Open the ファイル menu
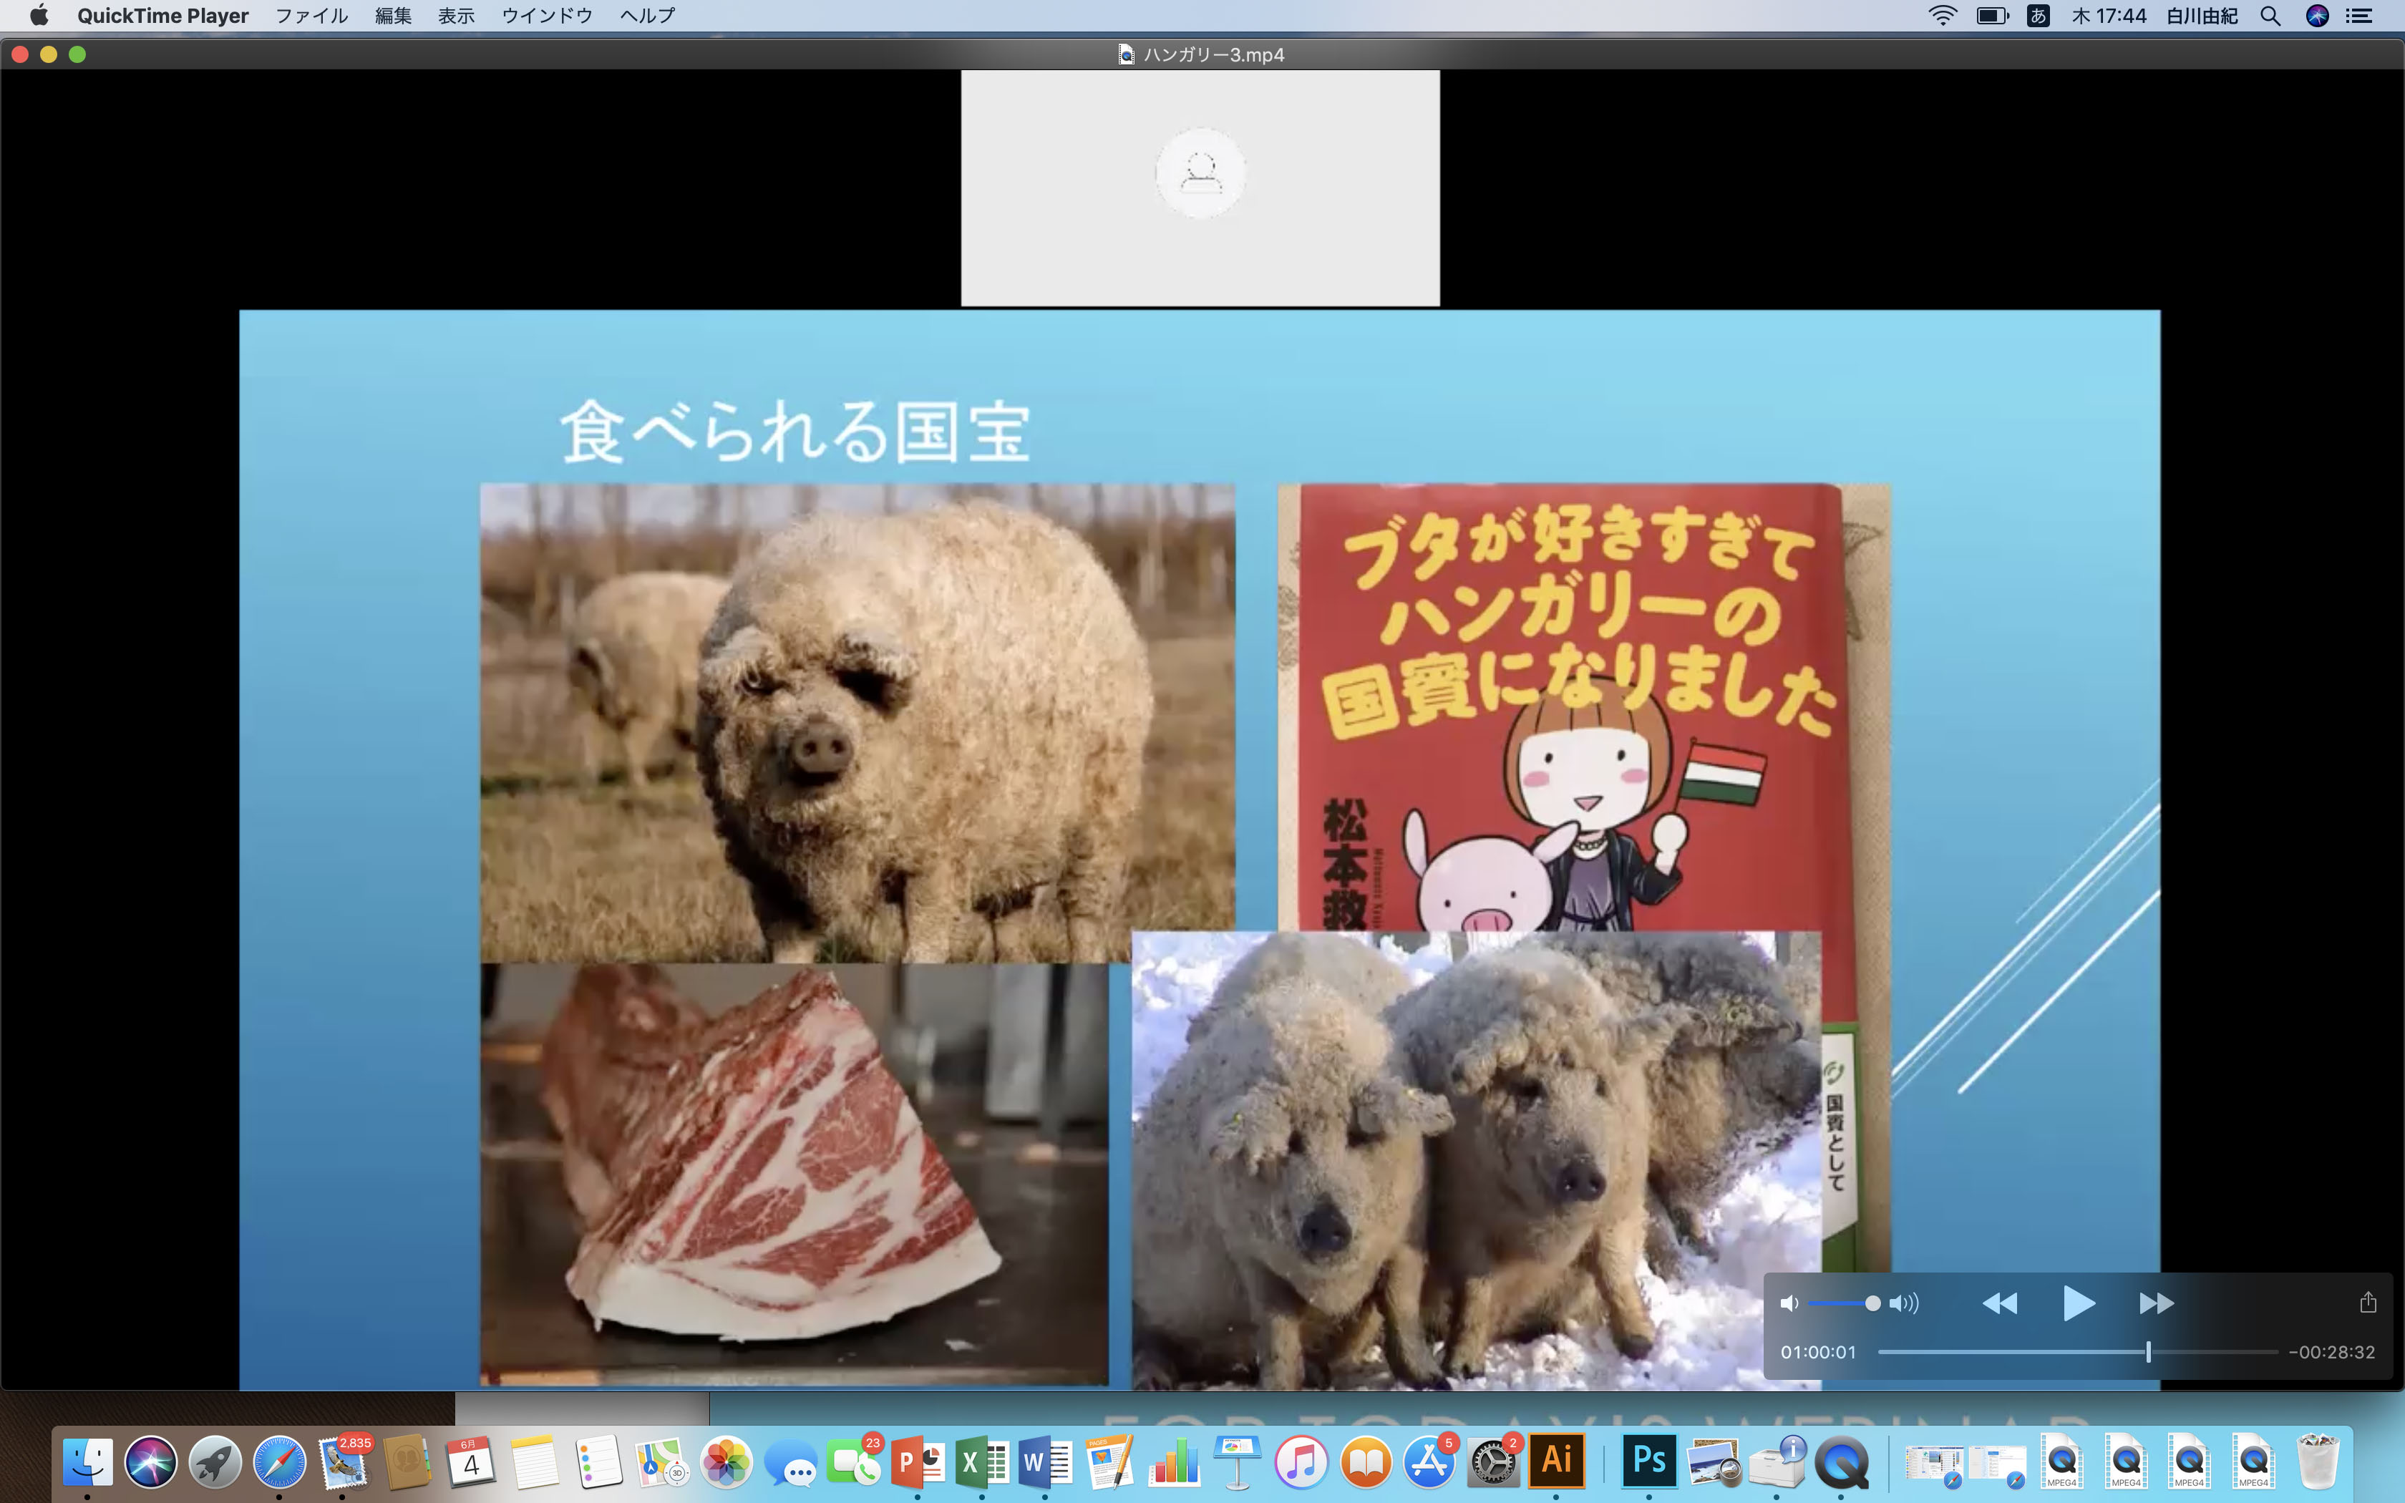This screenshot has width=2405, height=1503. (x=311, y=15)
